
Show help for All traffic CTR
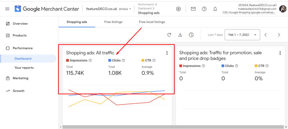click(x=154, y=60)
